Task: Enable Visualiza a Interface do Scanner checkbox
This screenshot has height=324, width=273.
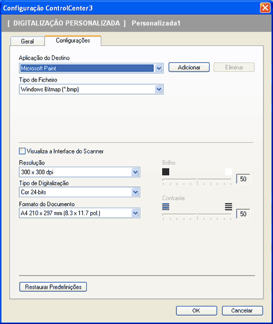Action: coord(22,151)
